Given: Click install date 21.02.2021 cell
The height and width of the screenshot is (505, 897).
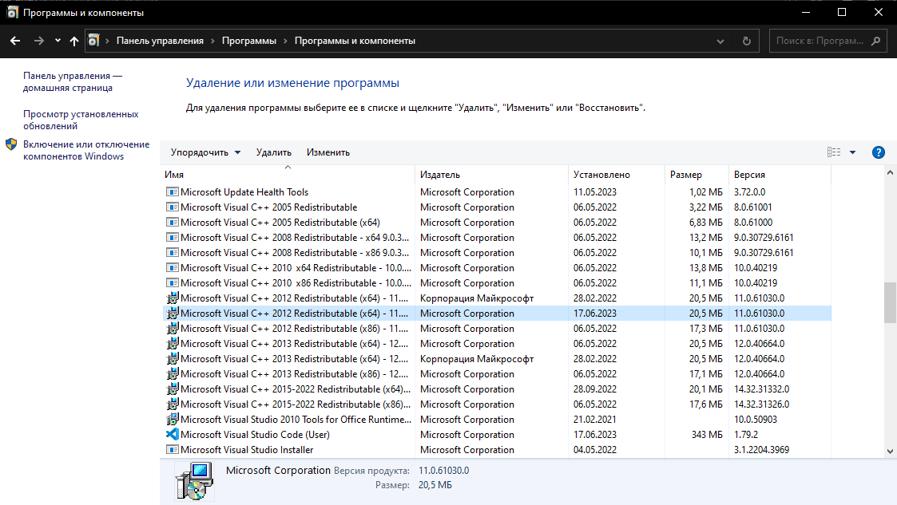Looking at the screenshot, I should [595, 420].
